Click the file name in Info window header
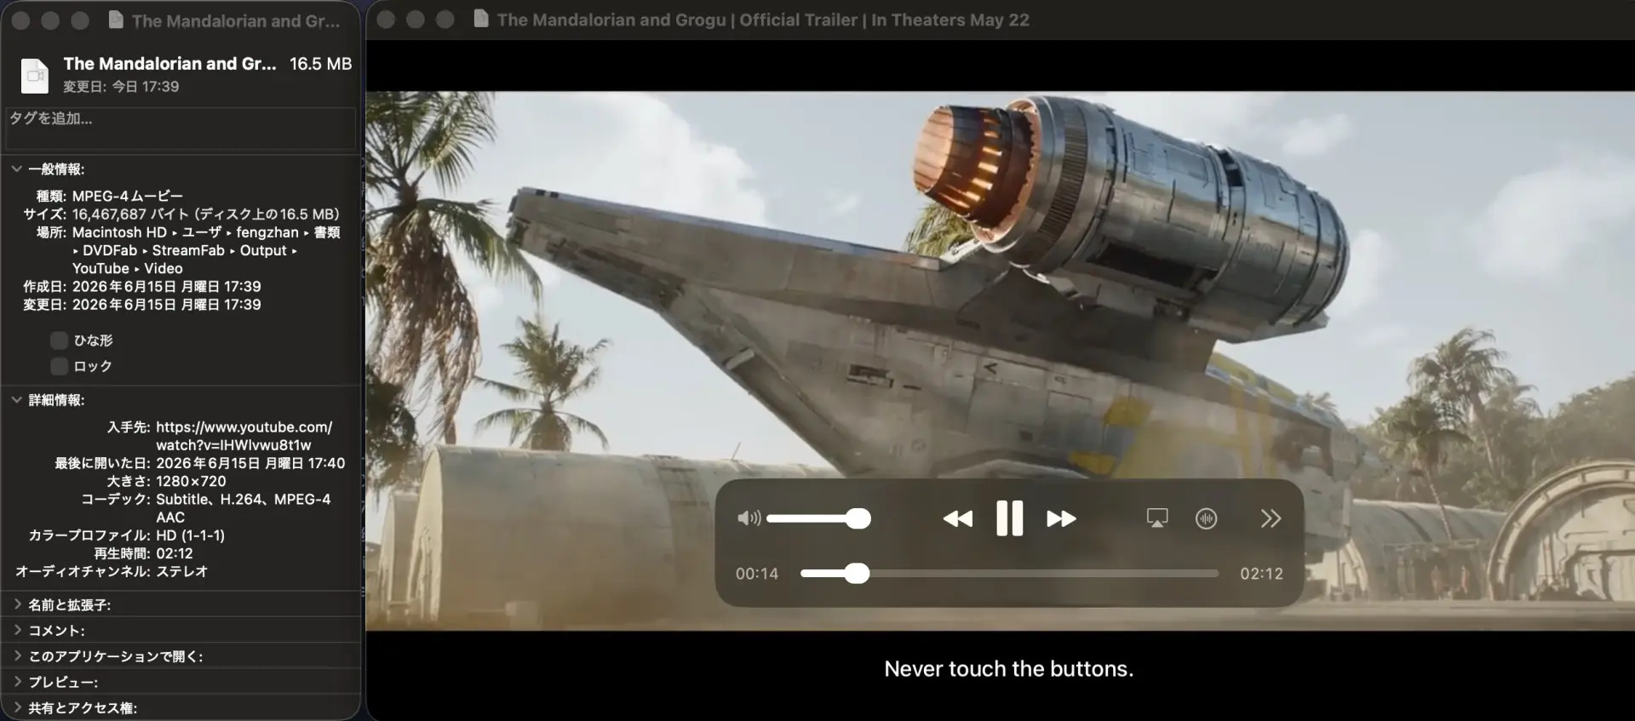The width and height of the screenshot is (1635, 721). (169, 64)
